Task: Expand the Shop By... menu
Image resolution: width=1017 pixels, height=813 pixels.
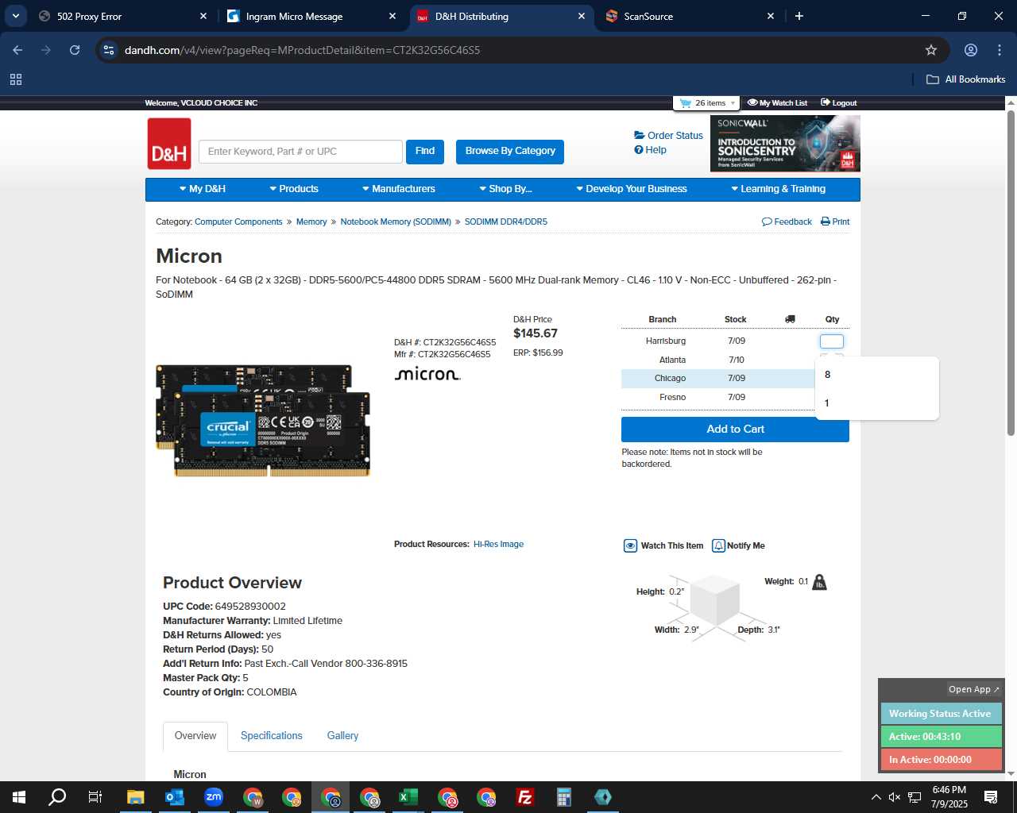Action: [x=505, y=189]
